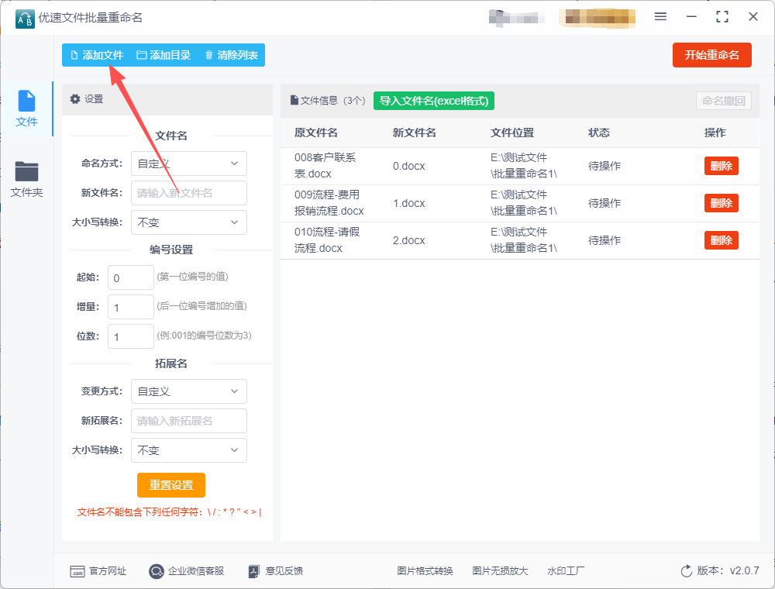Viewport: 775px width, 589px height.
Task: Delete the 008客户联系表.docx row
Action: click(721, 166)
